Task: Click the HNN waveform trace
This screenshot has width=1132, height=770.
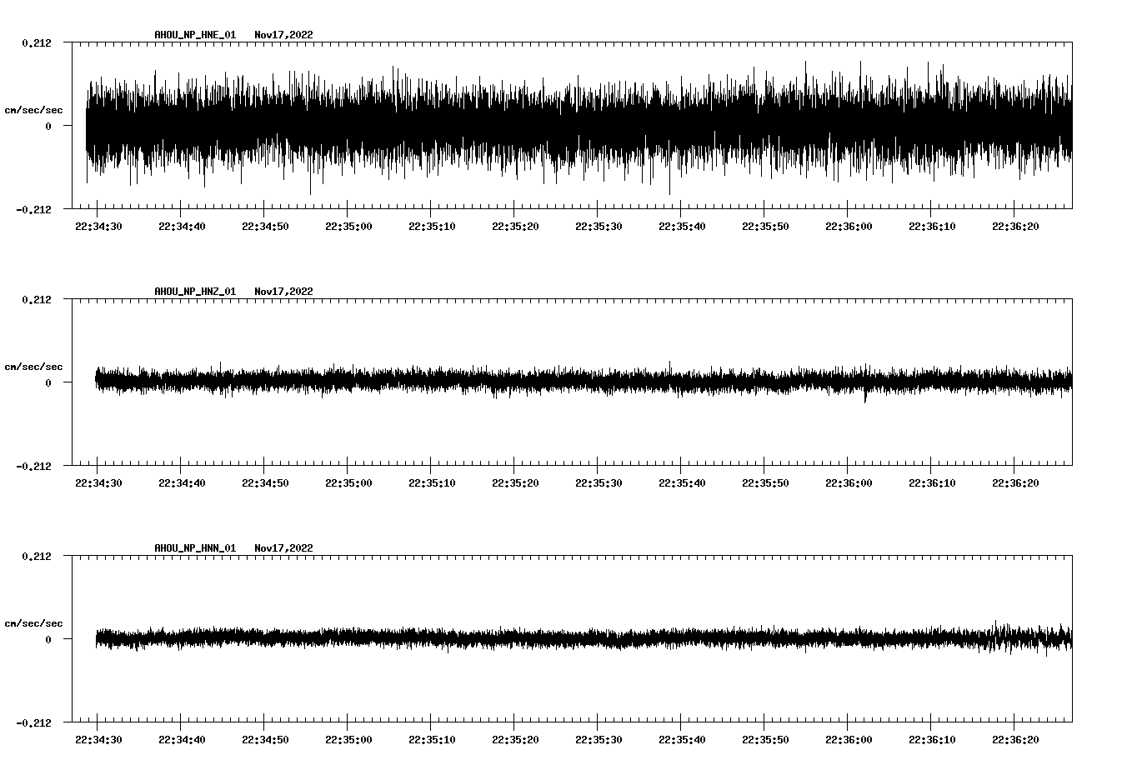Action: click(x=584, y=638)
